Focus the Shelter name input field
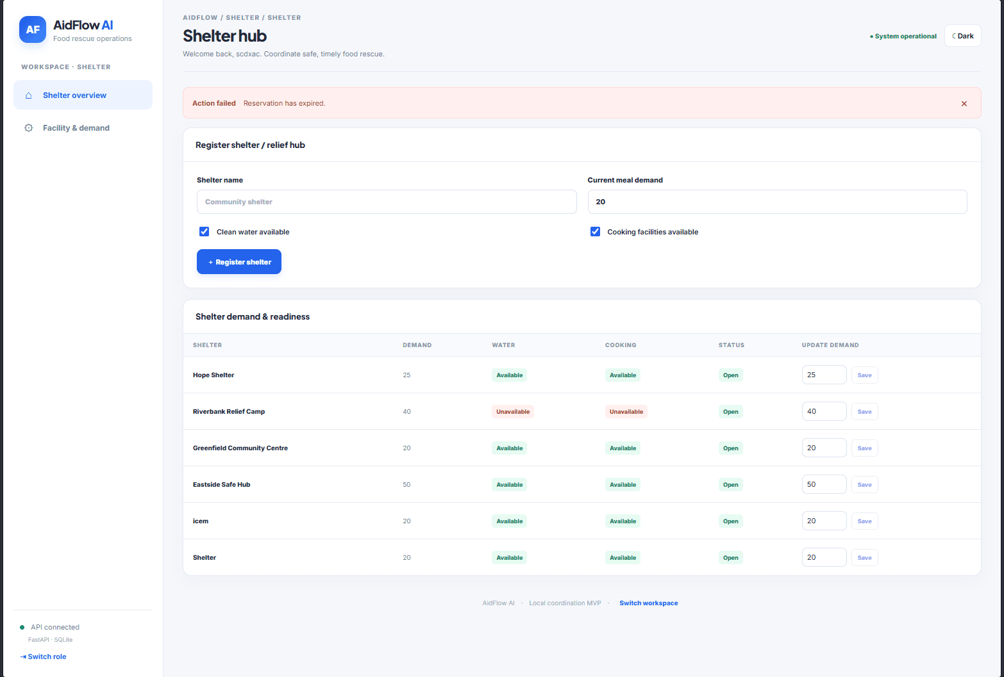1004x677 pixels. [x=387, y=202]
